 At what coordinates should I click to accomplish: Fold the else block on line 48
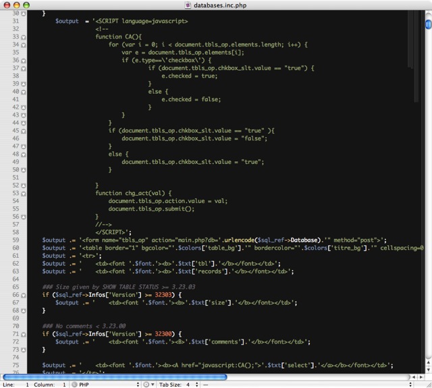point(24,155)
